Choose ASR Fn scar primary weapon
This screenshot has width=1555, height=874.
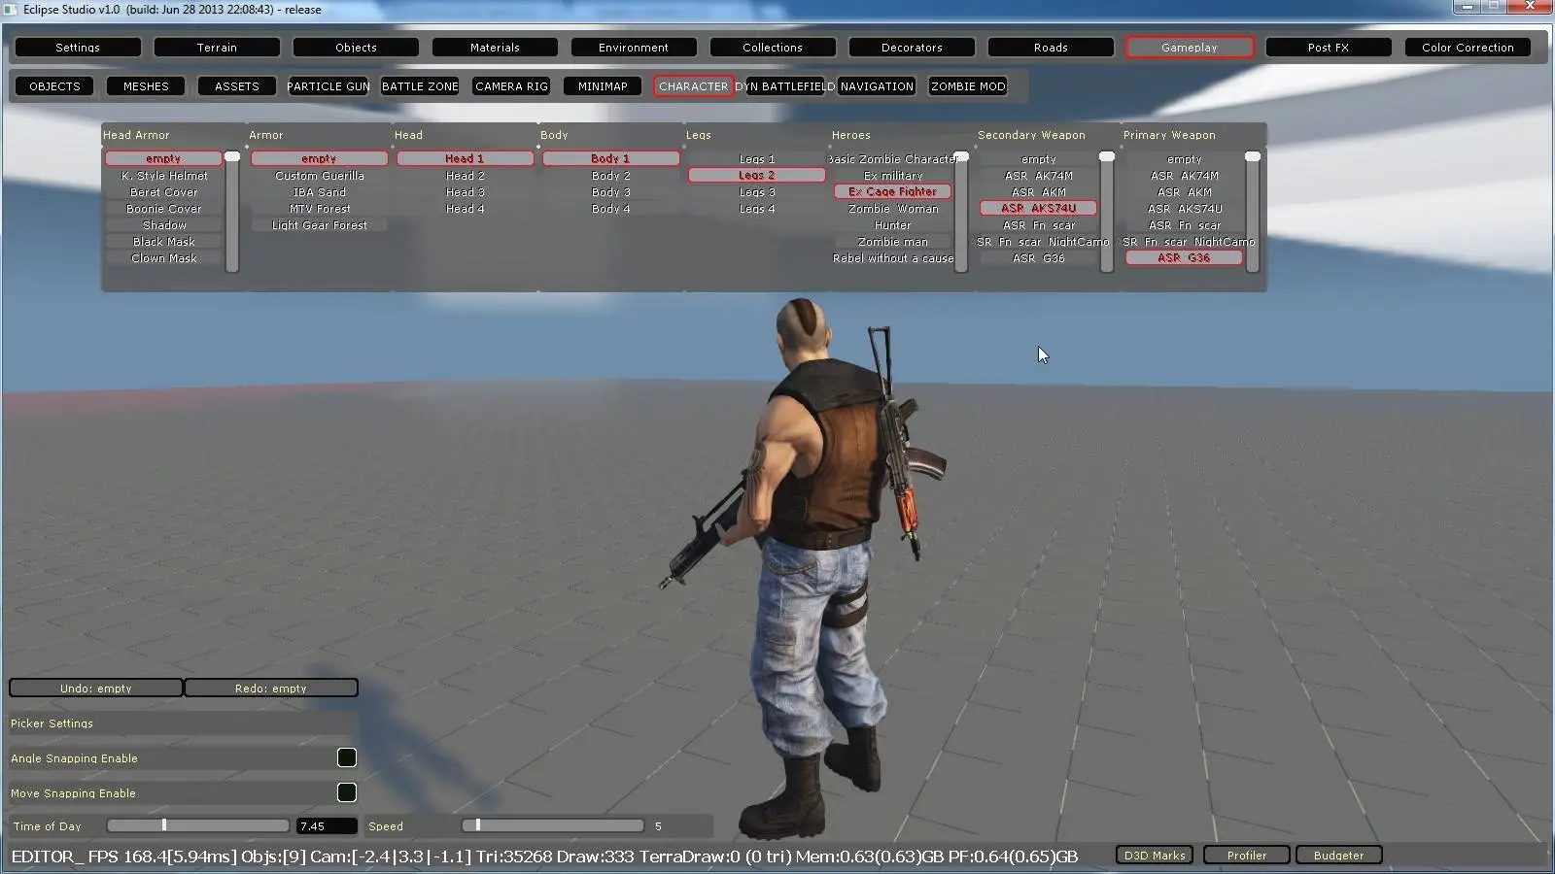(x=1185, y=225)
